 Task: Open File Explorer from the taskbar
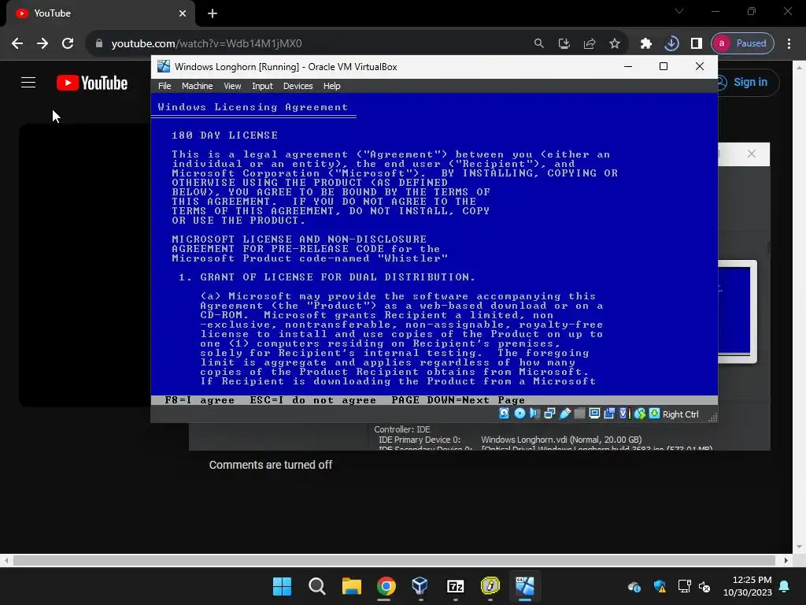tap(352, 586)
